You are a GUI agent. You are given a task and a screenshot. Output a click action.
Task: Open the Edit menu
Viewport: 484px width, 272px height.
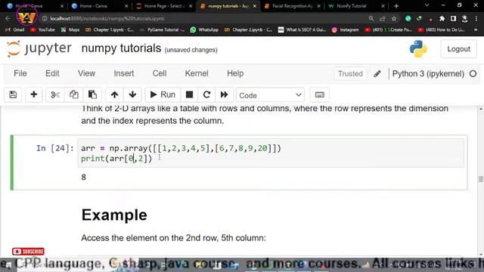coord(52,73)
